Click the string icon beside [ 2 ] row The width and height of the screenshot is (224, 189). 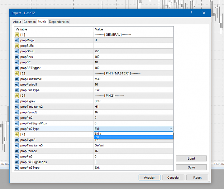click(17, 73)
